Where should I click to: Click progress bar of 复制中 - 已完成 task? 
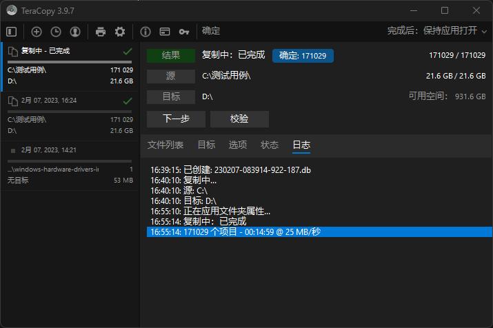[x=70, y=62]
